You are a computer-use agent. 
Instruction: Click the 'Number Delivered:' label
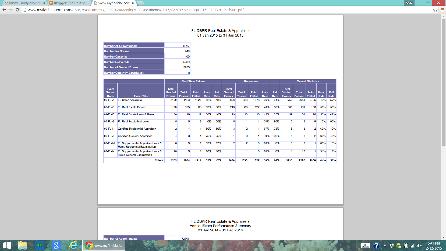(x=116, y=62)
